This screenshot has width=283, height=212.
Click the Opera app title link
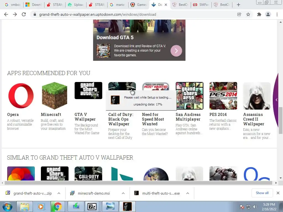pyautogui.click(x=13, y=115)
